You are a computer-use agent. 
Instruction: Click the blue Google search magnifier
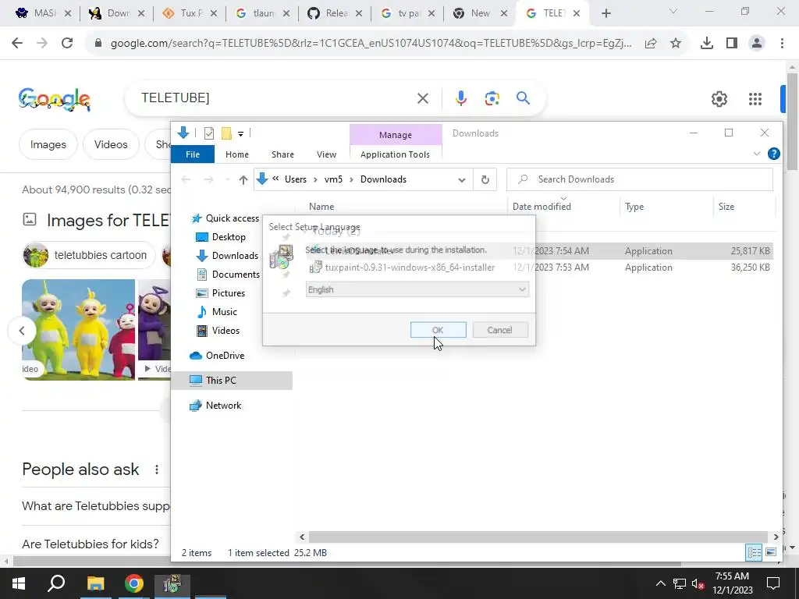(x=523, y=97)
